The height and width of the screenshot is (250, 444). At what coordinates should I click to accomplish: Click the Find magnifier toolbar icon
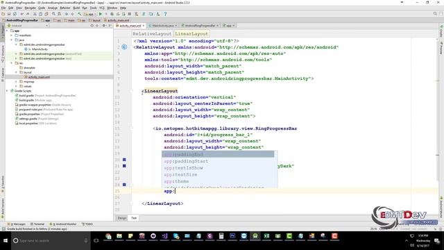(x=53, y=14)
